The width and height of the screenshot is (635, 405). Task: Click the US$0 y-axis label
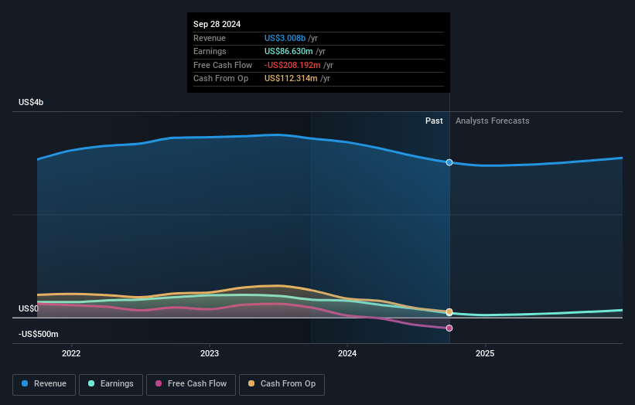(29, 308)
